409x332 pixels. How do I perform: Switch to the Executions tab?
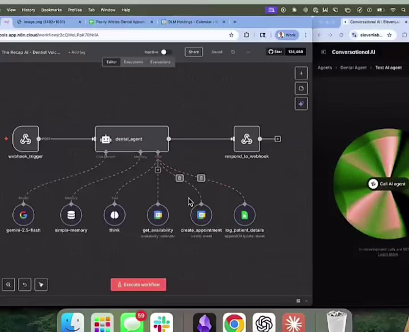pyautogui.click(x=133, y=62)
